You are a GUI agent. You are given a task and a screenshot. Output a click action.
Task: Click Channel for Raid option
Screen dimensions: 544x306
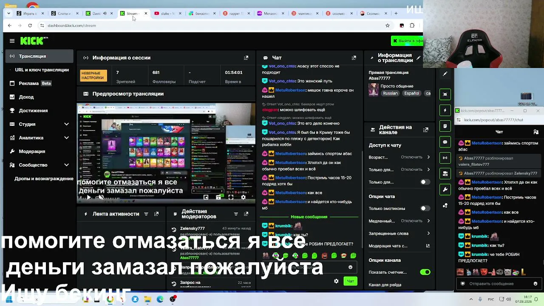(x=385, y=285)
